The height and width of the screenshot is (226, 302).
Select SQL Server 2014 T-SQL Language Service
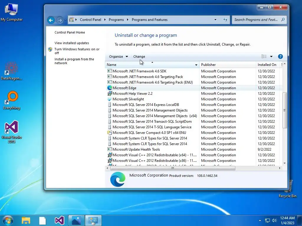point(194,127)
